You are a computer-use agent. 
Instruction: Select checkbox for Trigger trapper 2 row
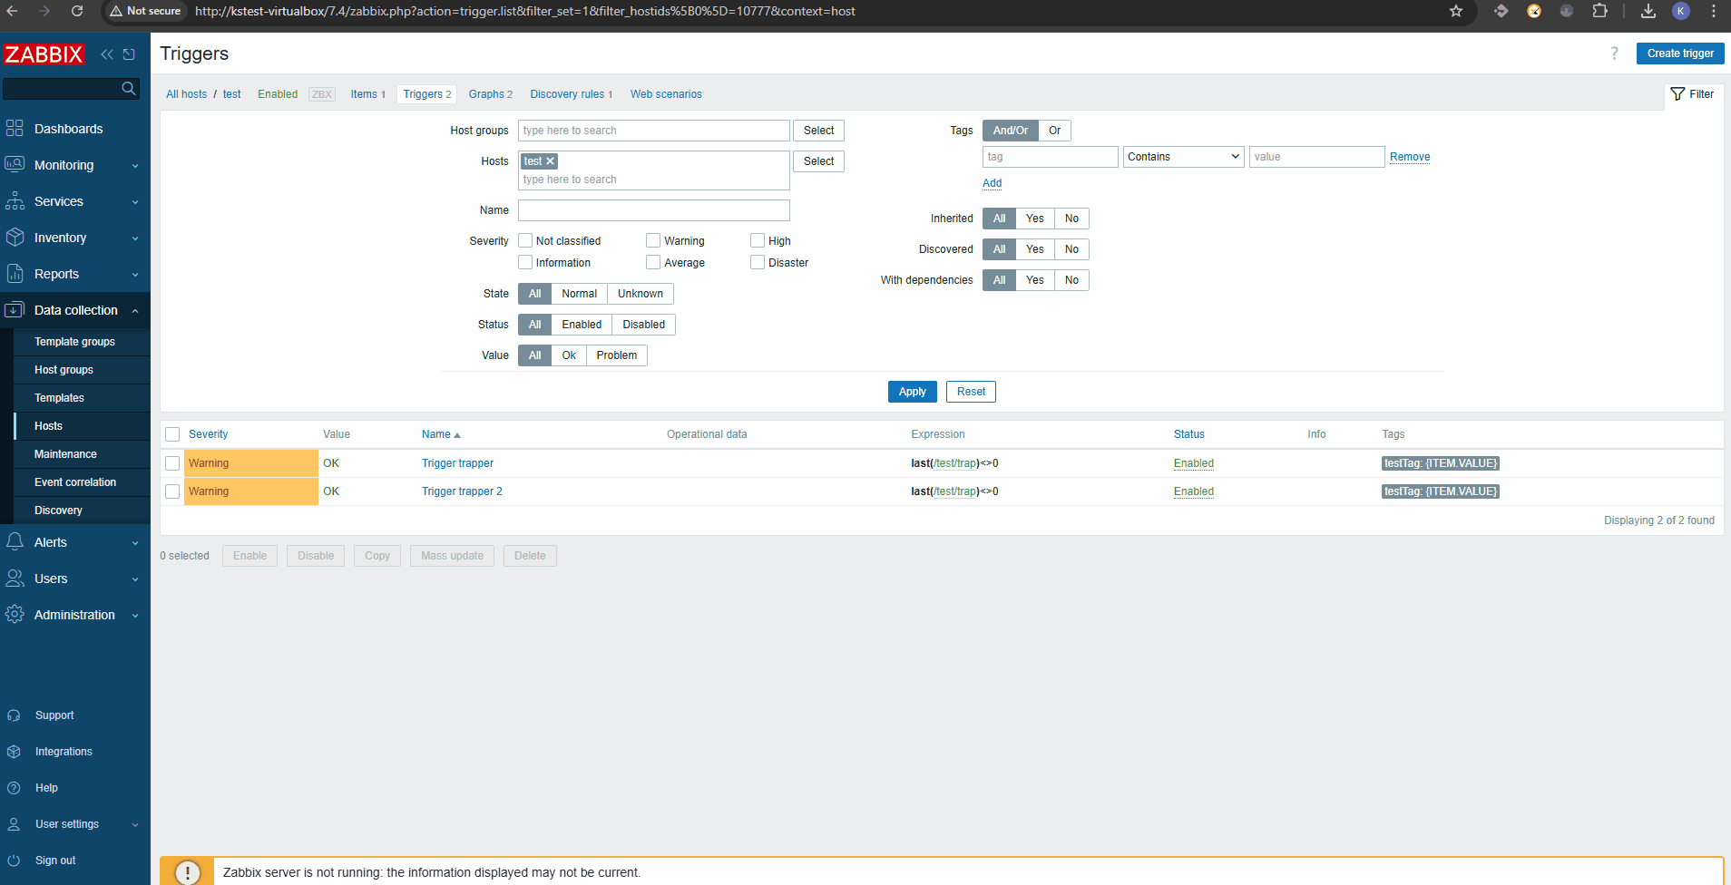pyautogui.click(x=172, y=491)
